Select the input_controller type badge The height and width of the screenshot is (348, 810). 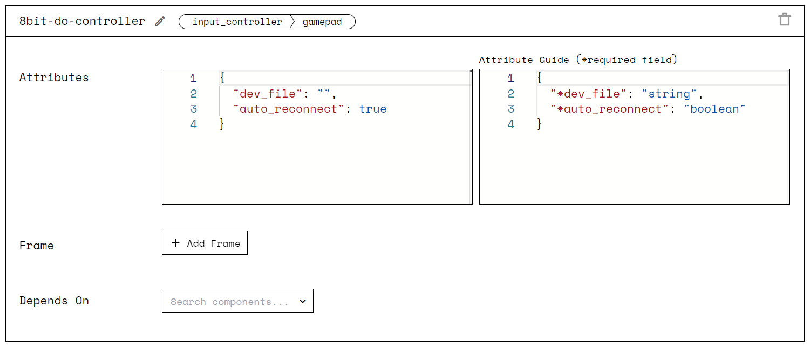pyautogui.click(x=237, y=22)
